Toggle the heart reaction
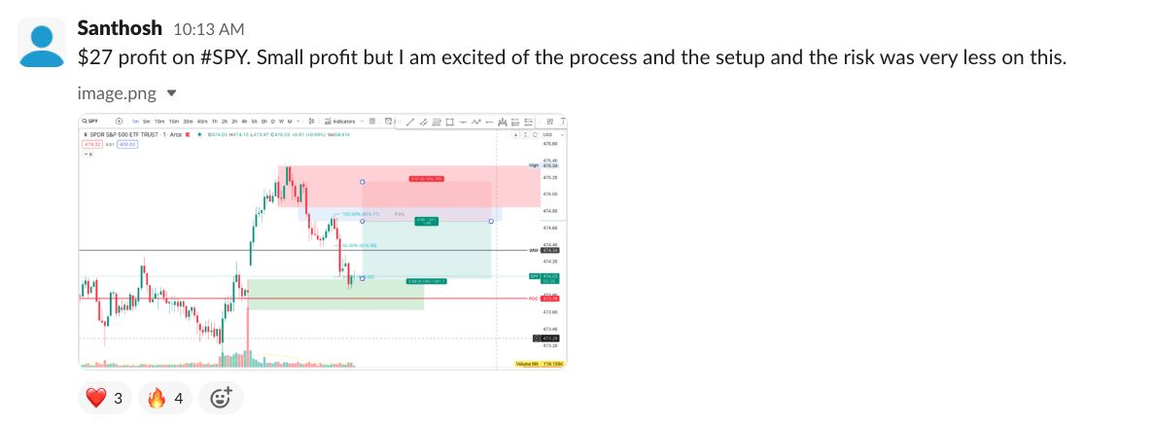This screenshot has width=1155, height=426. click(x=105, y=397)
